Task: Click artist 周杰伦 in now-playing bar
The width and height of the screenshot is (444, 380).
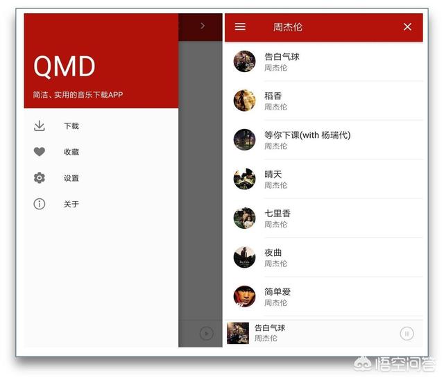Action: [x=266, y=338]
